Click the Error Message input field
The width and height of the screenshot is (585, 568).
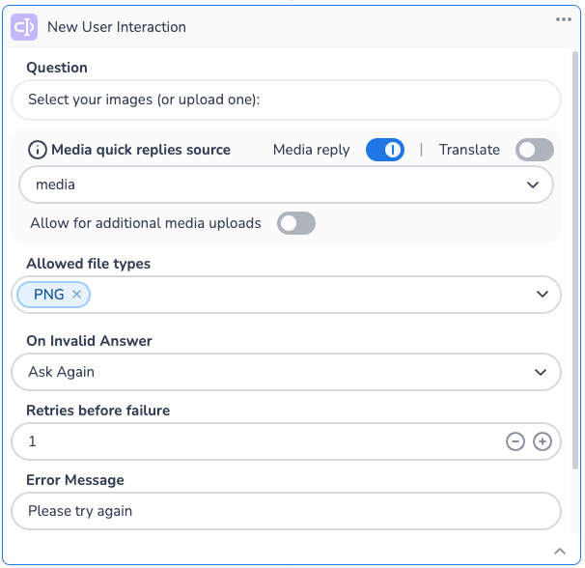tap(286, 511)
